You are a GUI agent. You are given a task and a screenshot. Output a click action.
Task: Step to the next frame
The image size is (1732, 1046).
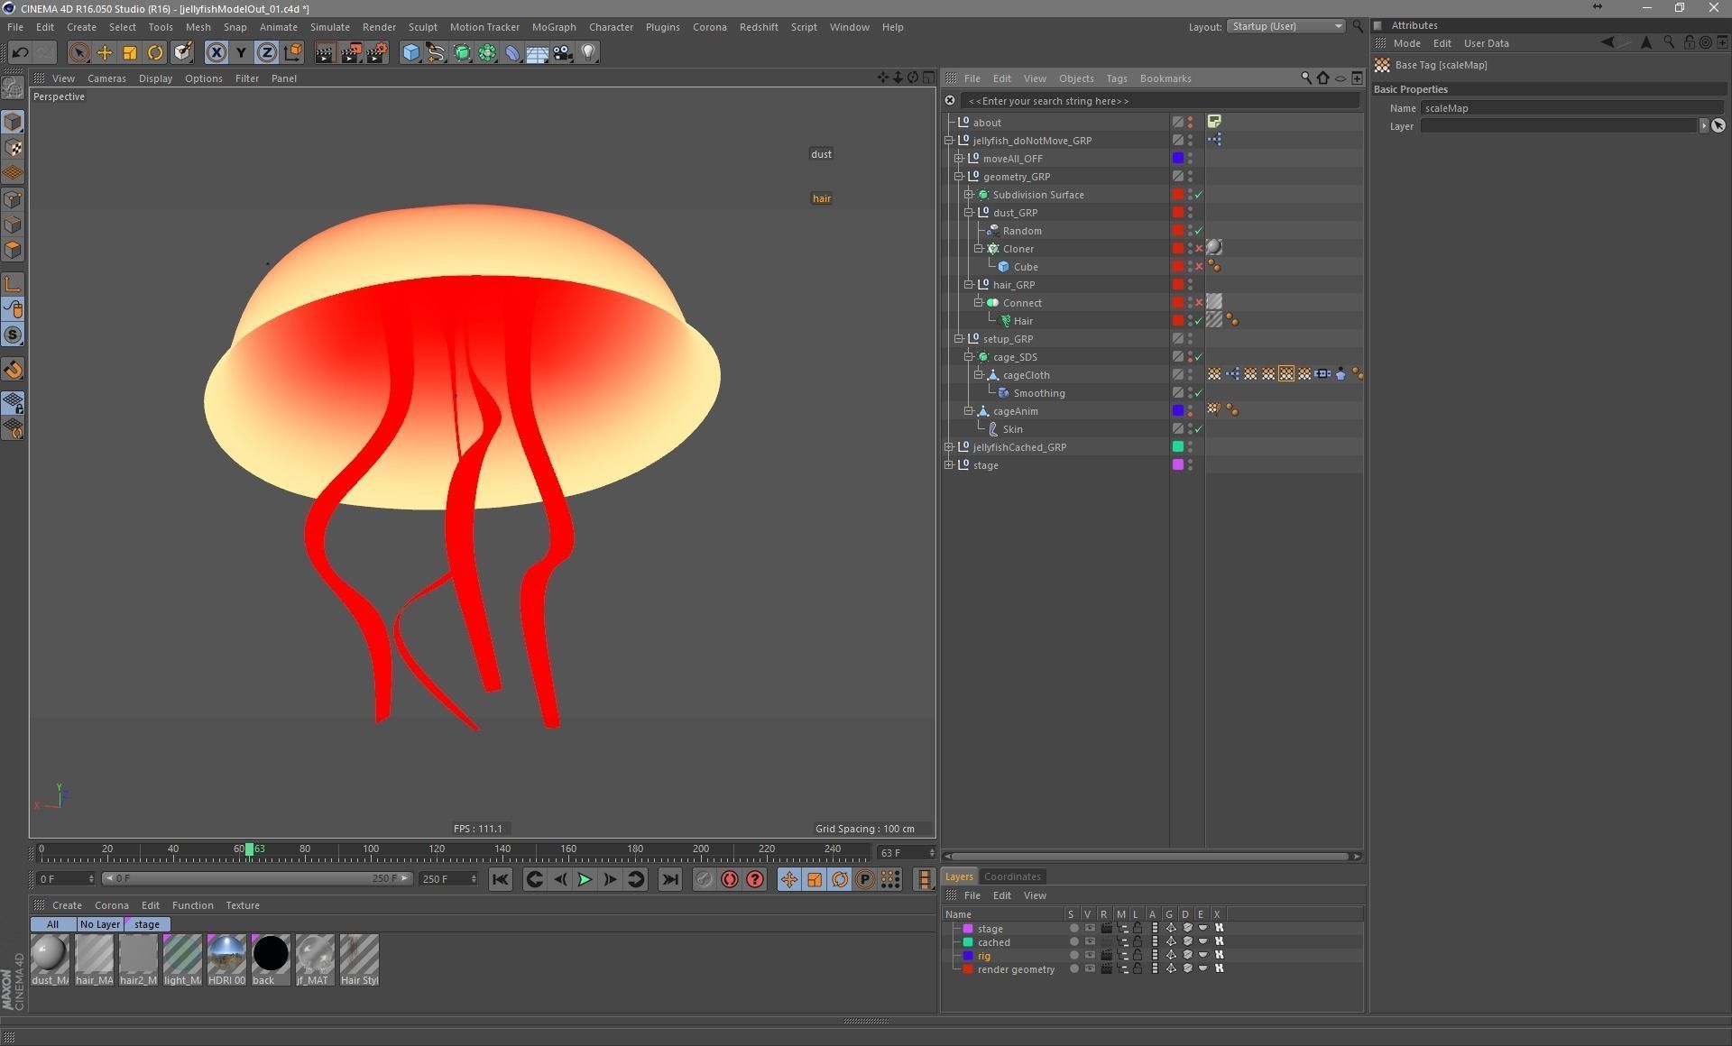tap(611, 879)
